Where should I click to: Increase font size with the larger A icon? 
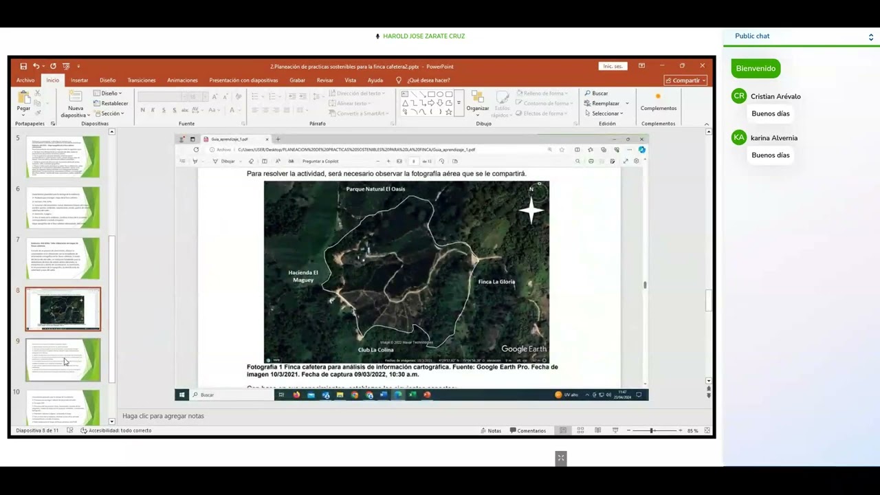coord(214,97)
